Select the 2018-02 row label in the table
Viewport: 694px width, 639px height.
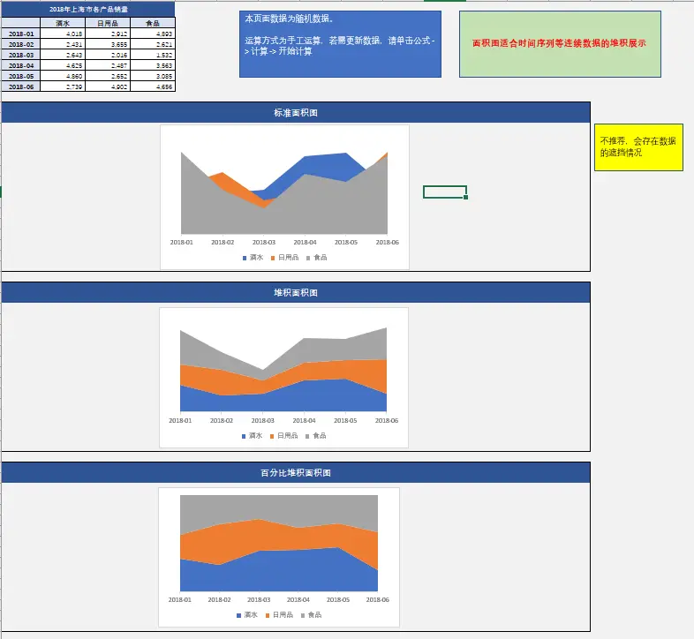(21, 44)
